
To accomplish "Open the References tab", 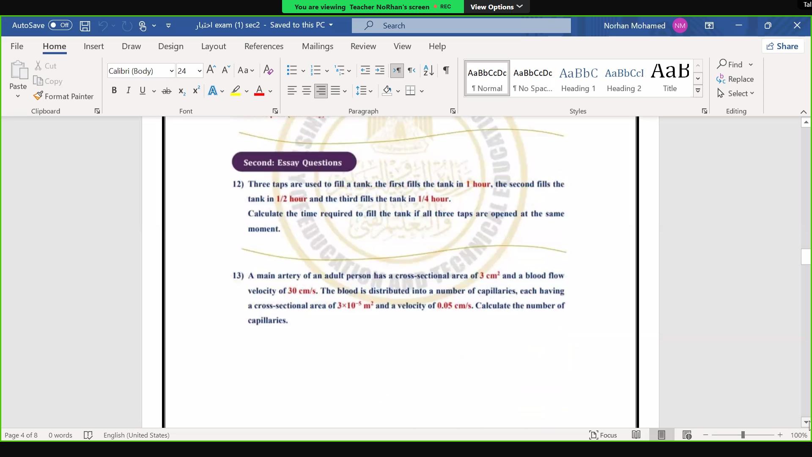I will (x=263, y=46).
